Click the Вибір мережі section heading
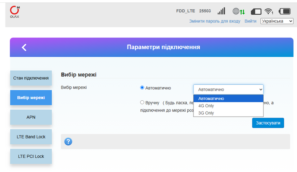The height and width of the screenshot is (172, 297). [x=79, y=75]
